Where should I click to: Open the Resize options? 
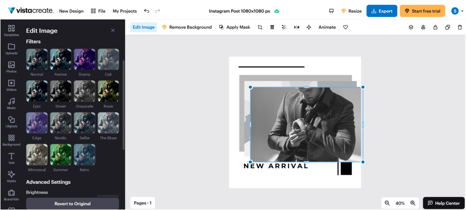[x=351, y=11]
